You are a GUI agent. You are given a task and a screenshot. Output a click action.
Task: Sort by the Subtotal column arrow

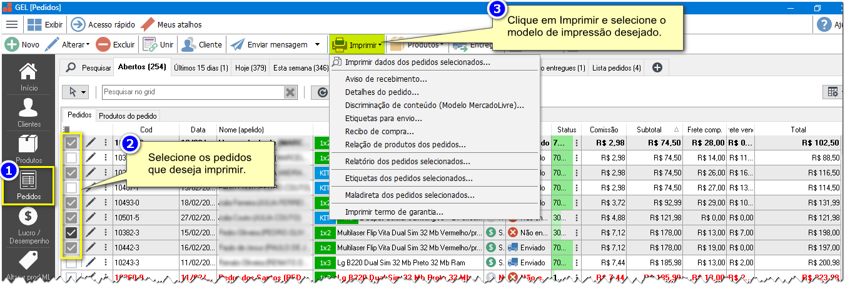click(x=676, y=129)
